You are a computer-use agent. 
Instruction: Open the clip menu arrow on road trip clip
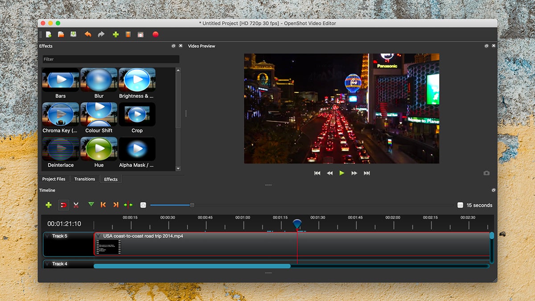[98, 236]
